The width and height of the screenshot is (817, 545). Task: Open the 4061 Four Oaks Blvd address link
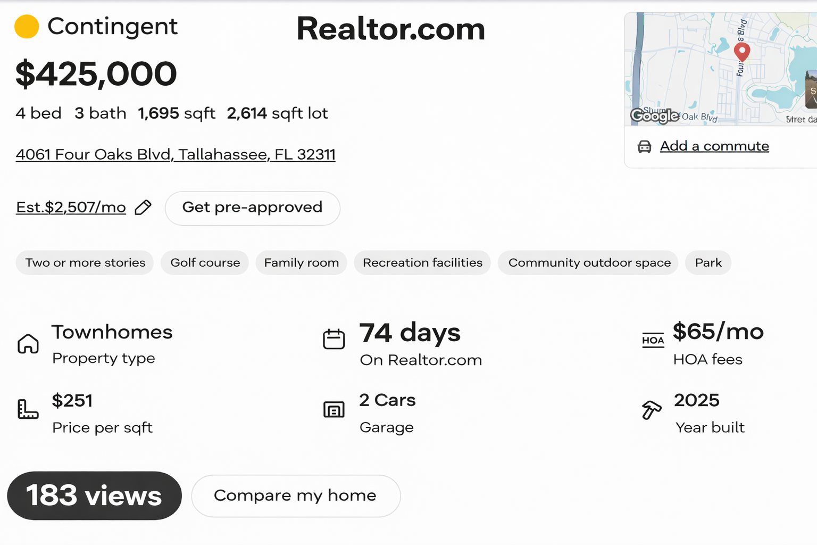coord(176,154)
